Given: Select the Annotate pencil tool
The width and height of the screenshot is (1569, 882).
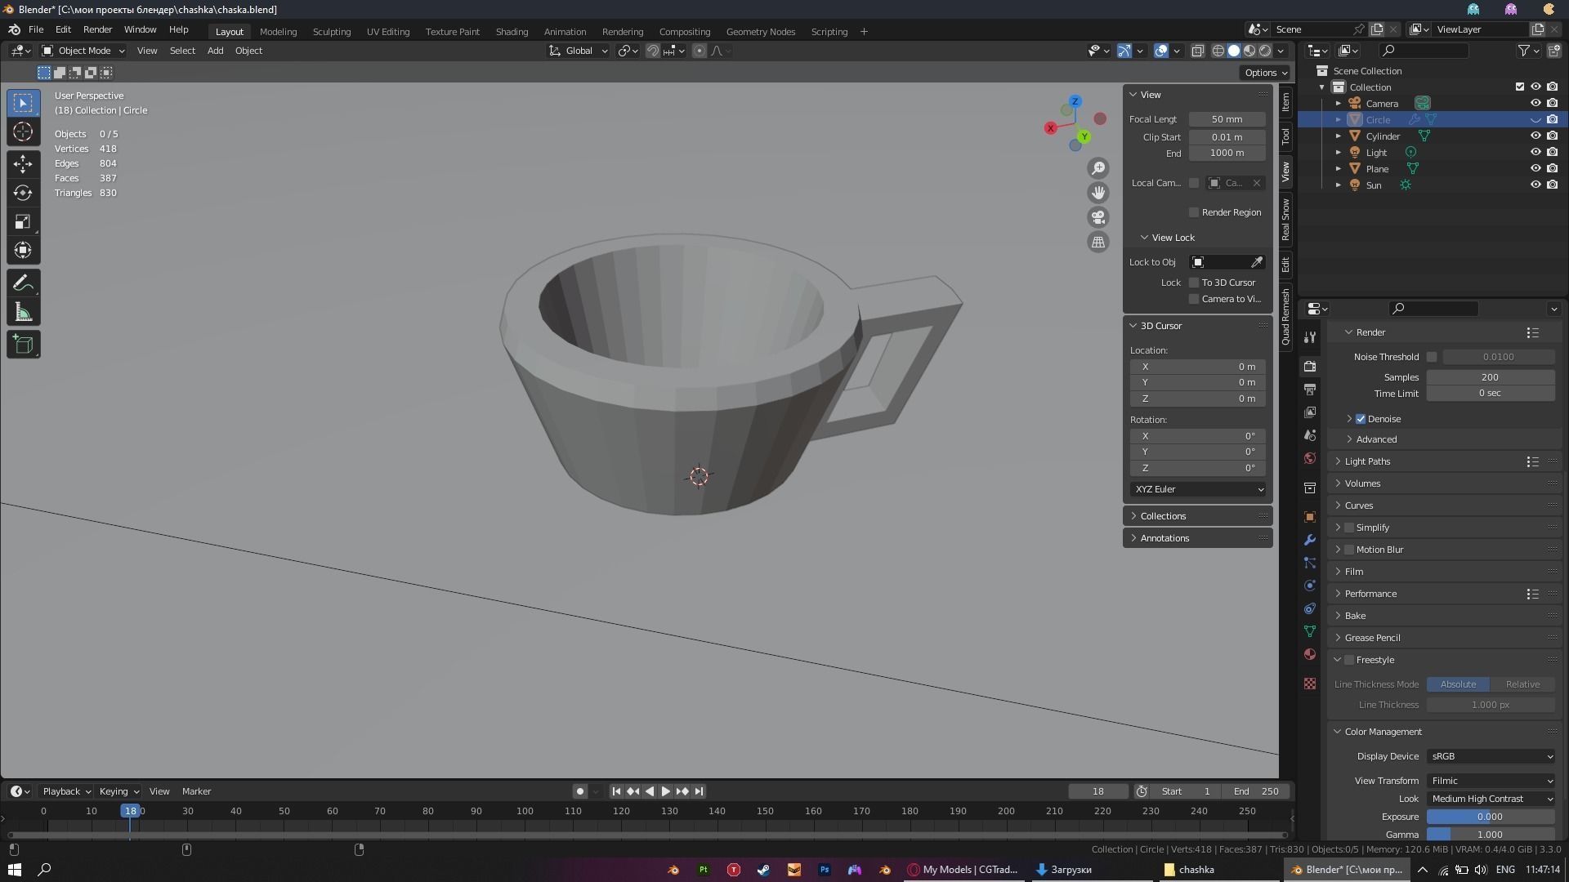Looking at the screenshot, I should [23, 283].
